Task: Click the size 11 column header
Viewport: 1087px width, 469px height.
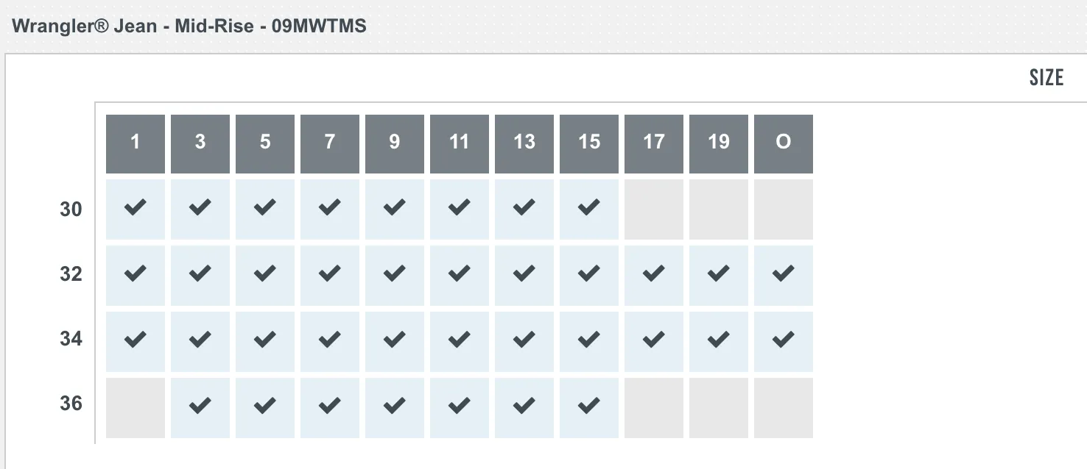Action: click(460, 144)
